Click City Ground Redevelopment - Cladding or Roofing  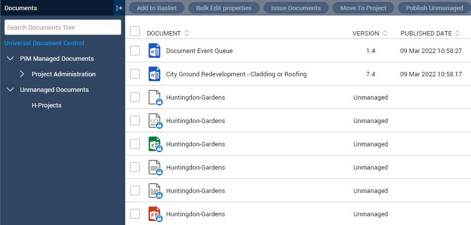click(236, 74)
